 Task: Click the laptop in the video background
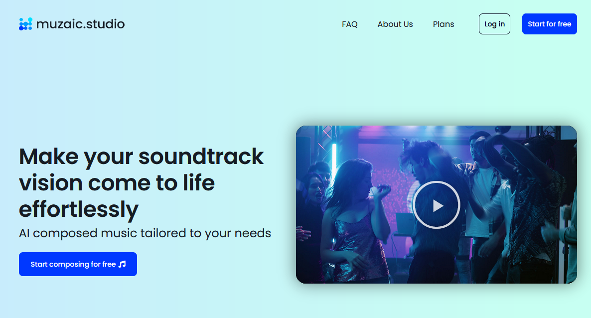tap(405, 223)
